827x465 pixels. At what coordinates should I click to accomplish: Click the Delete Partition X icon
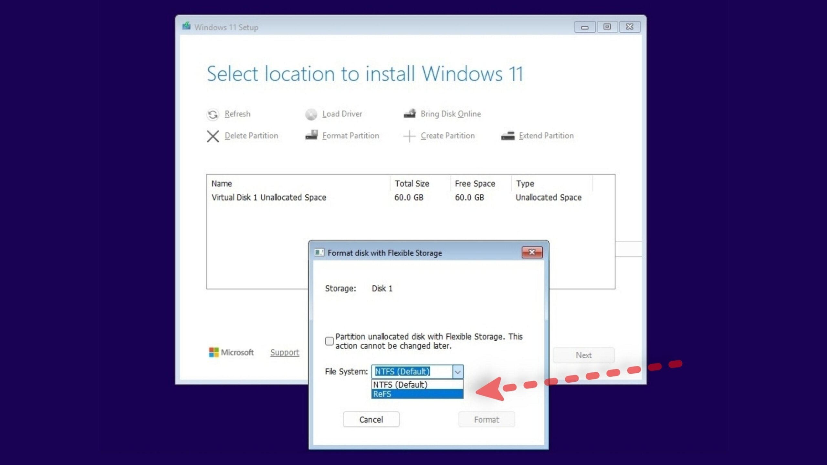213,136
